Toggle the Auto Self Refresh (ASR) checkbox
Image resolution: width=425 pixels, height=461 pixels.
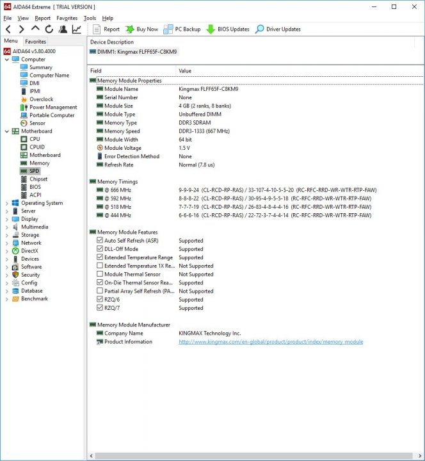(x=100, y=240)
